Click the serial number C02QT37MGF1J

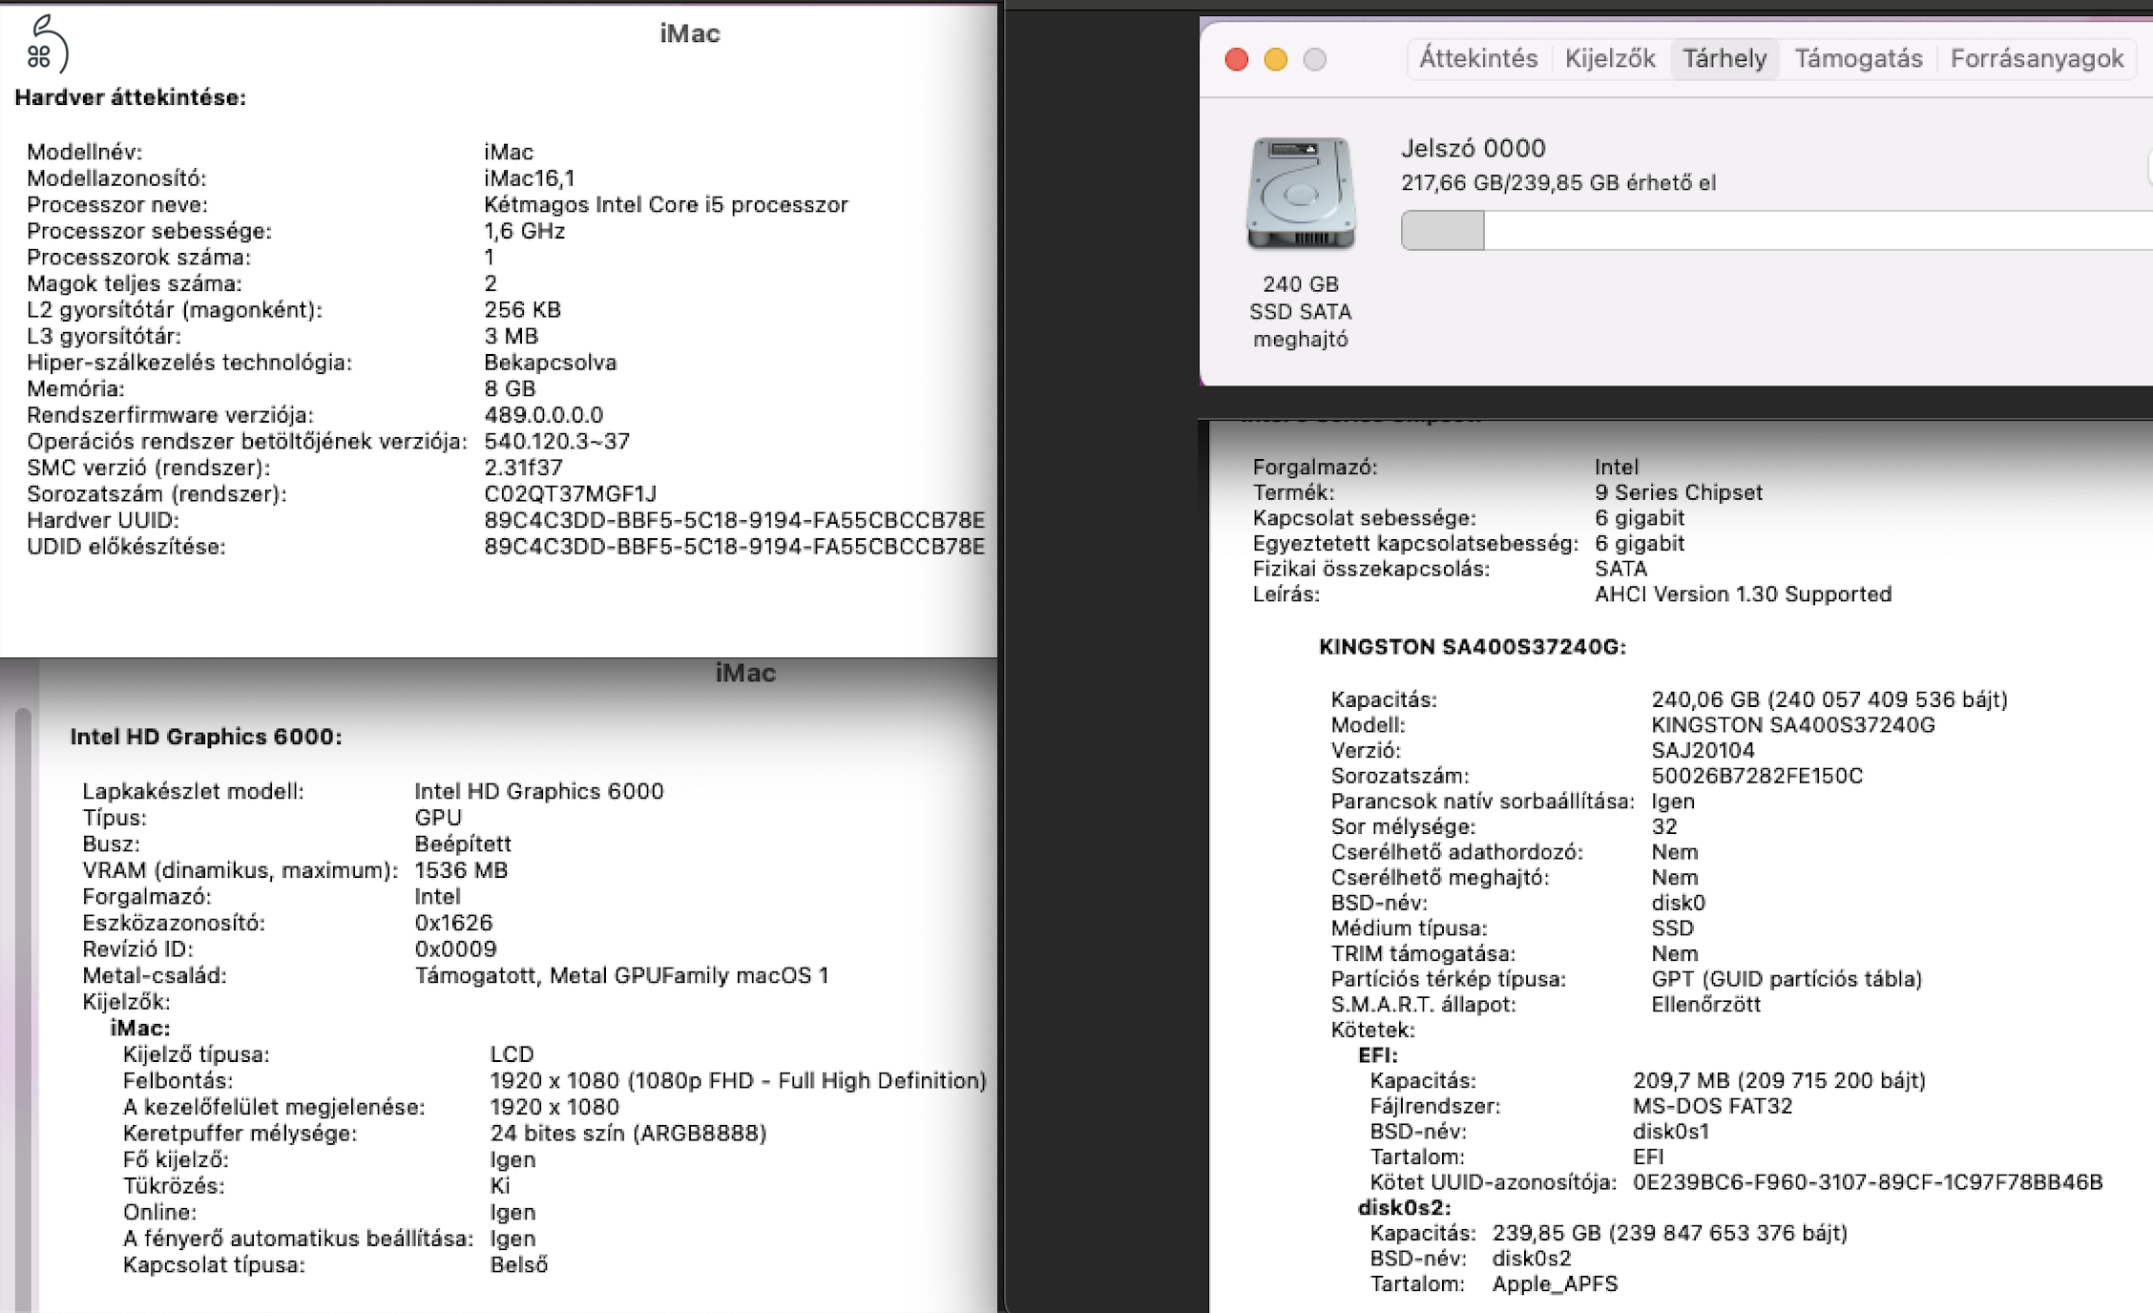570,494
